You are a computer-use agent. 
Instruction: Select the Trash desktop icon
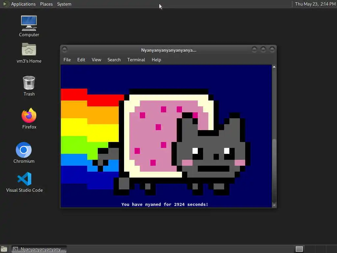point(29,86)
